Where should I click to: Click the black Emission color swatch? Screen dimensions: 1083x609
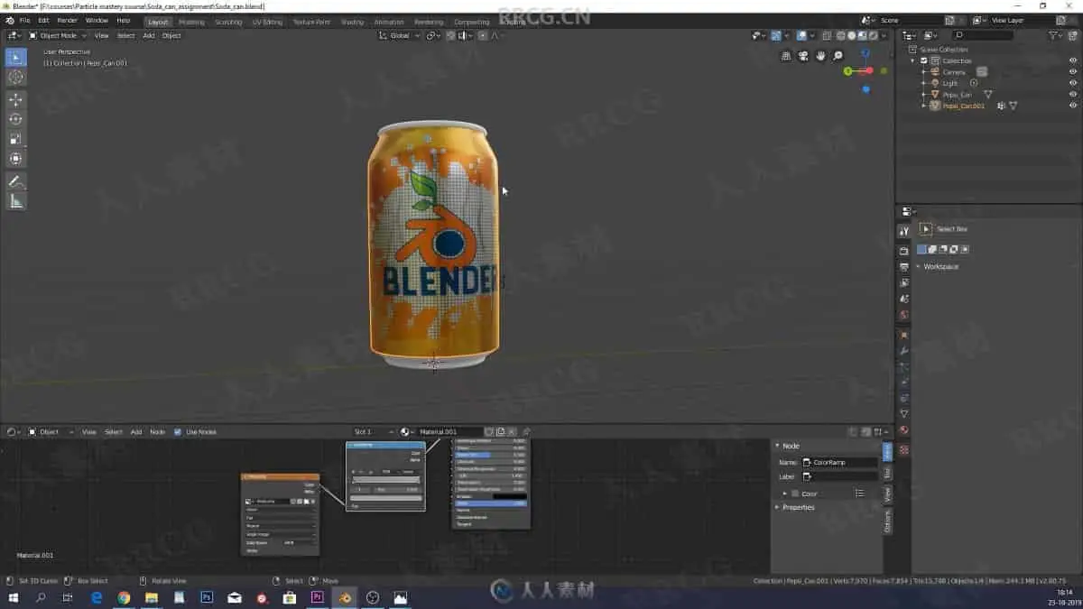coord(509,496)
